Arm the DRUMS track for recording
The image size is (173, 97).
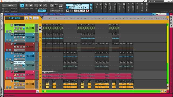[21, 84]
